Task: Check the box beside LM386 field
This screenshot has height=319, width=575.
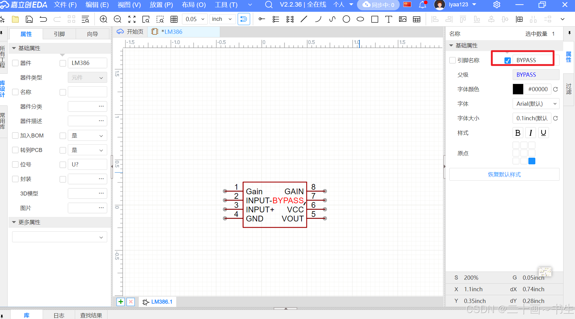Action: click(63, 63)
